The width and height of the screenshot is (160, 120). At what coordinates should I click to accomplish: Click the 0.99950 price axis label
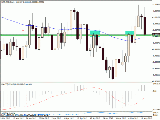click(156, 24)
